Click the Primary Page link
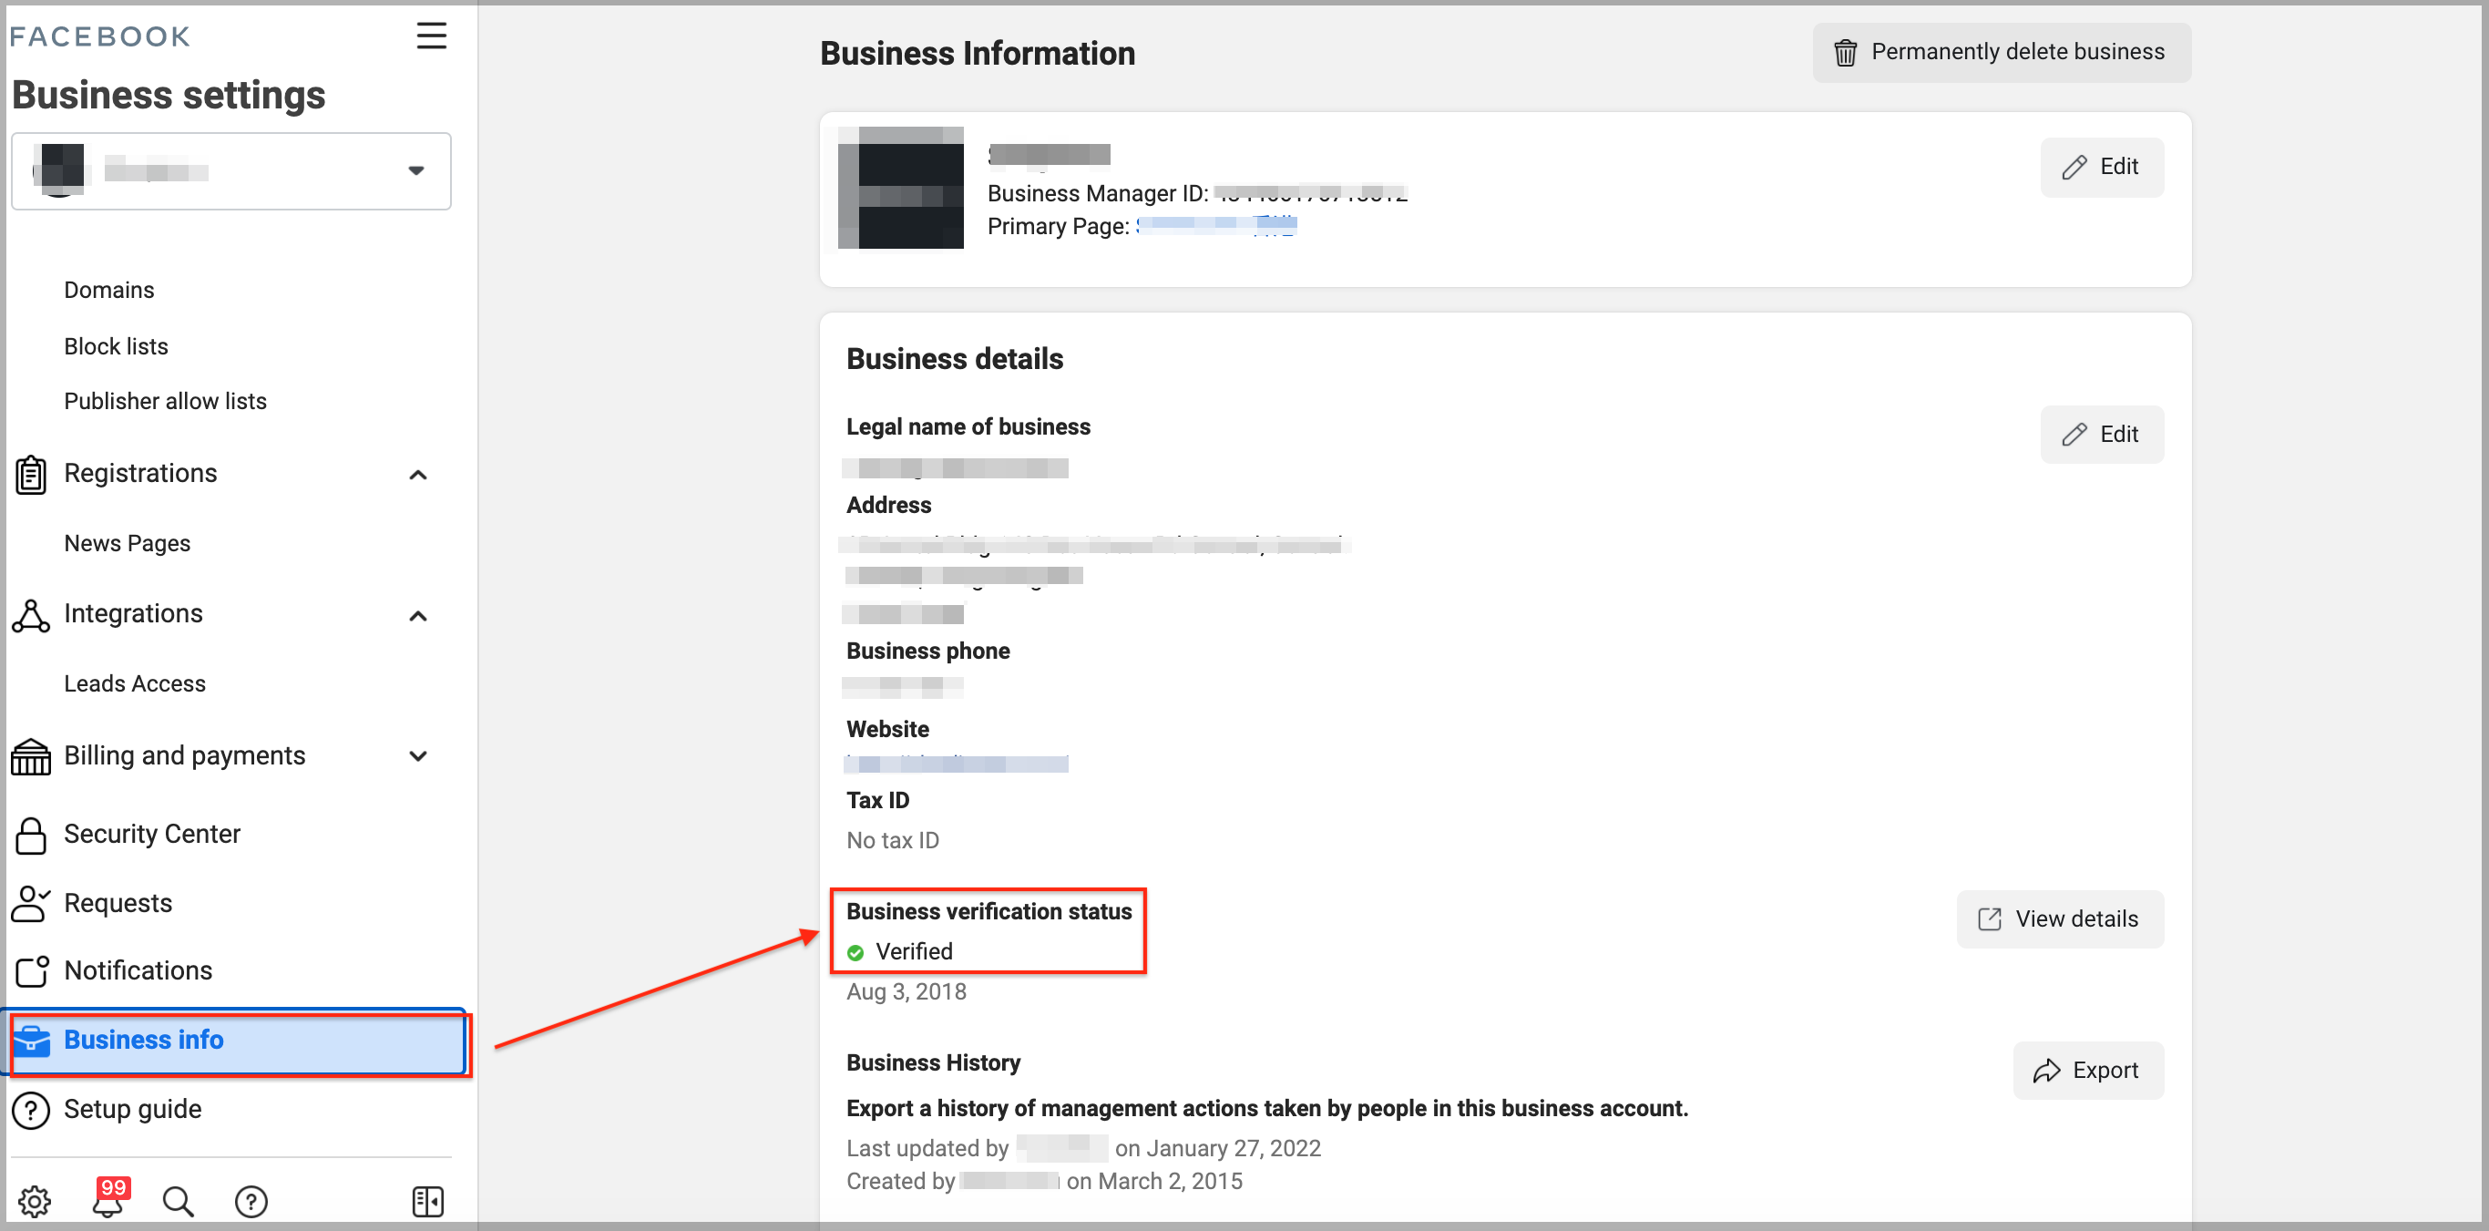The height and width of the screenshot is (1231, 2489). click(x=1216, y=225)
